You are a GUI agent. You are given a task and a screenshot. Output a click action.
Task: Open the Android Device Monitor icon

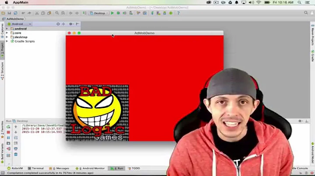tap(171, 13)
